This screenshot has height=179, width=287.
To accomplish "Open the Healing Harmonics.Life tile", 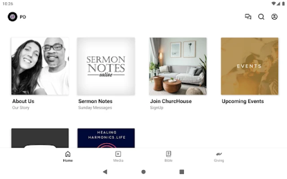I will tap(106, 138).
